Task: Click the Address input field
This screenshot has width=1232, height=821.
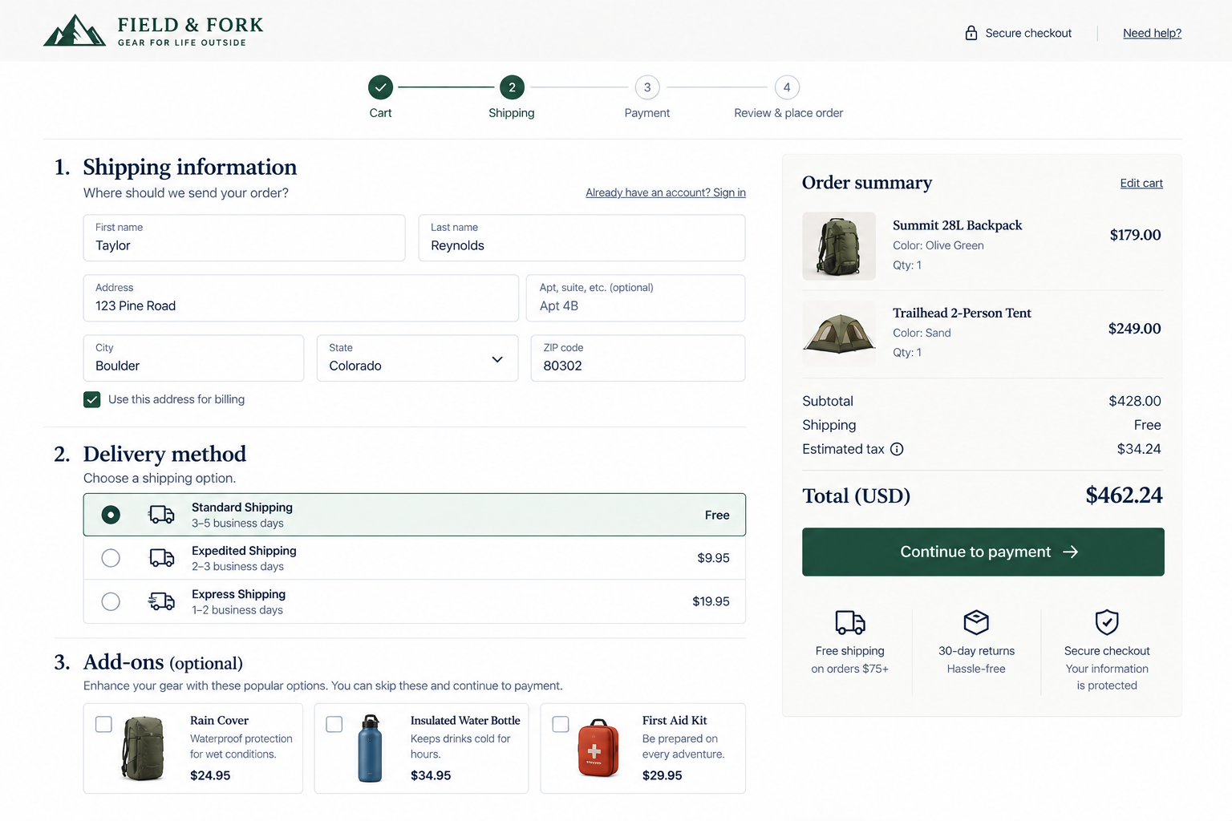Action: [301, 298]
